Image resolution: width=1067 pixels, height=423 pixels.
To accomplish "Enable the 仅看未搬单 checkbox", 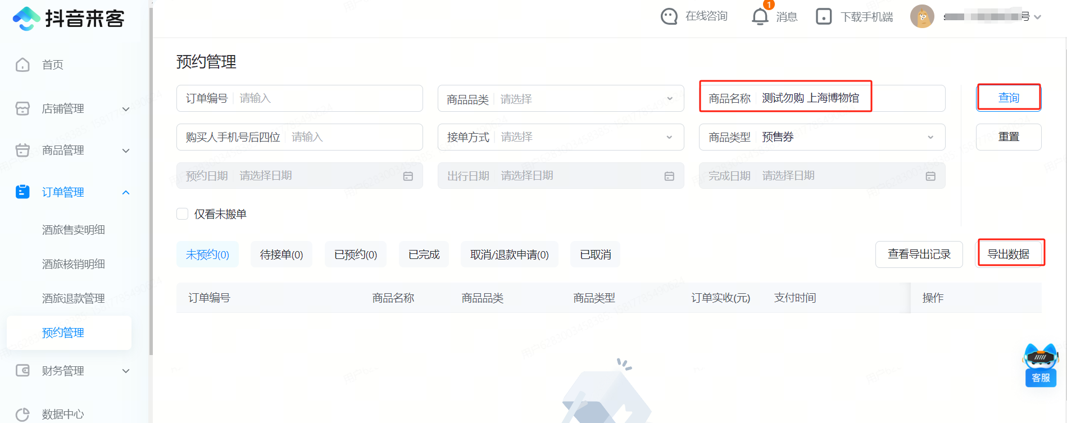I will click(x=183, y=214).
